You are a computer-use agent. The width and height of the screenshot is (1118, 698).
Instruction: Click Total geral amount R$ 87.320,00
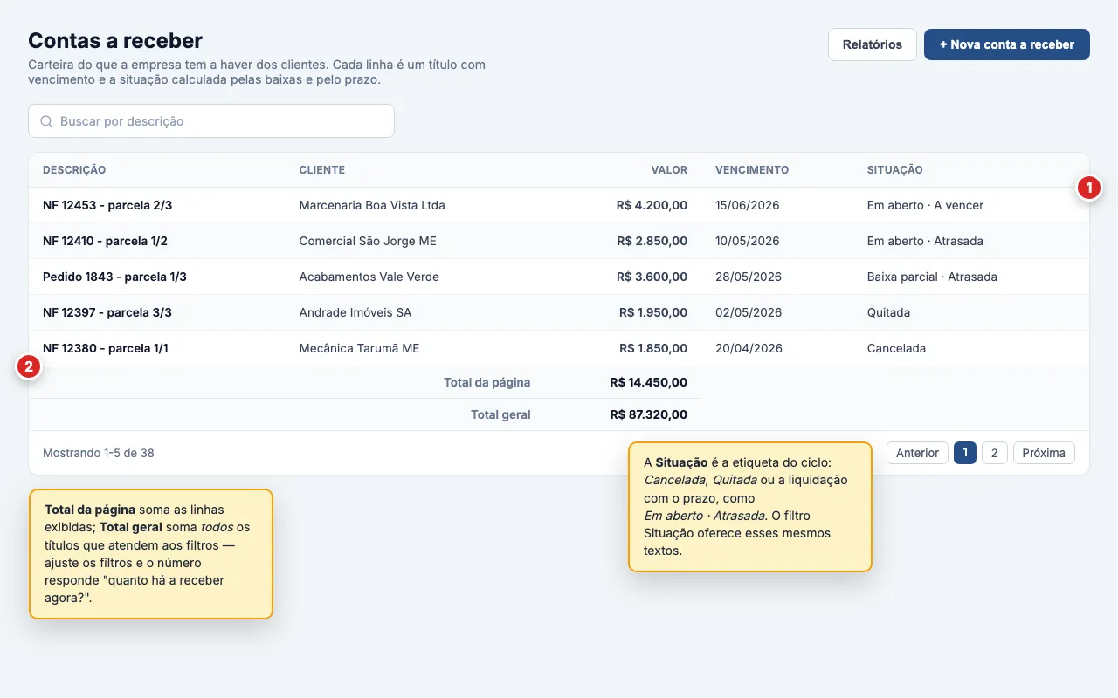coord(649,414)
